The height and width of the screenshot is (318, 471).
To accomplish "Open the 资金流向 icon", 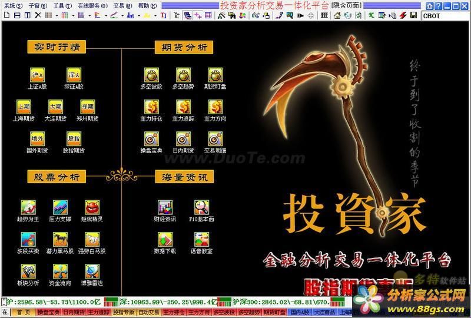I will (x=60, y=271).
